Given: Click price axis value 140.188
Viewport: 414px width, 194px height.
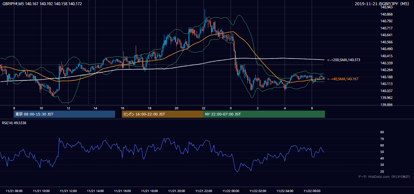Looking at the screenshot, I should pyautogui.click(x=387, y=77).
